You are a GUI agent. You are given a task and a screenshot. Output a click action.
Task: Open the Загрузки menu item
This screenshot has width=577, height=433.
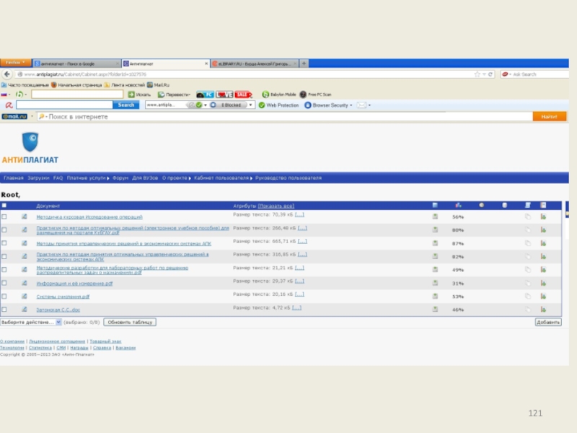(x=39, y=178)
